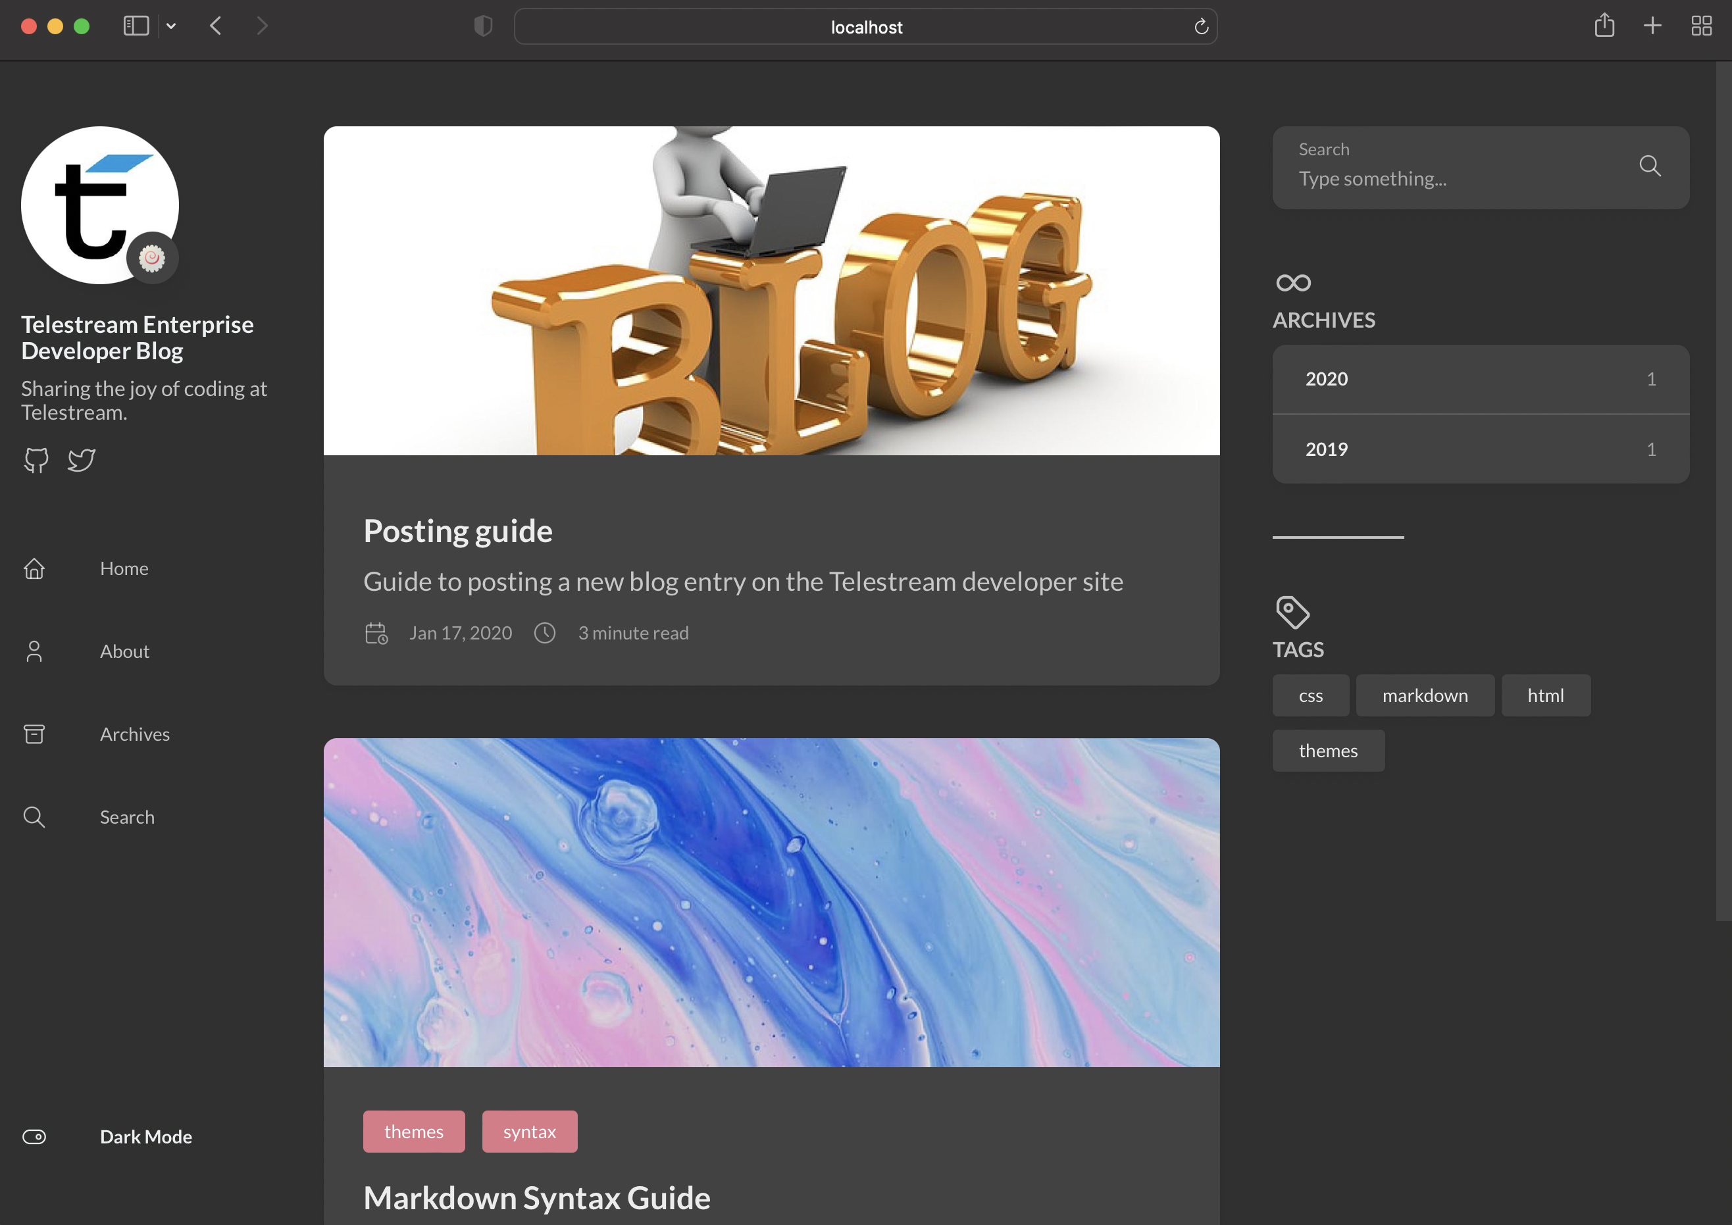The width and height of the screenshot is (1732, 1225).
Task: Open the Safari share menu
Action: tap(1604, 26)
